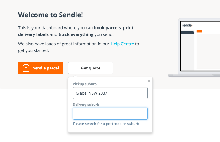Click the bold track everything text
Image resolution: width=220 pixels, height=142 pixels.
pyautogui.click(x=76, y=34)
